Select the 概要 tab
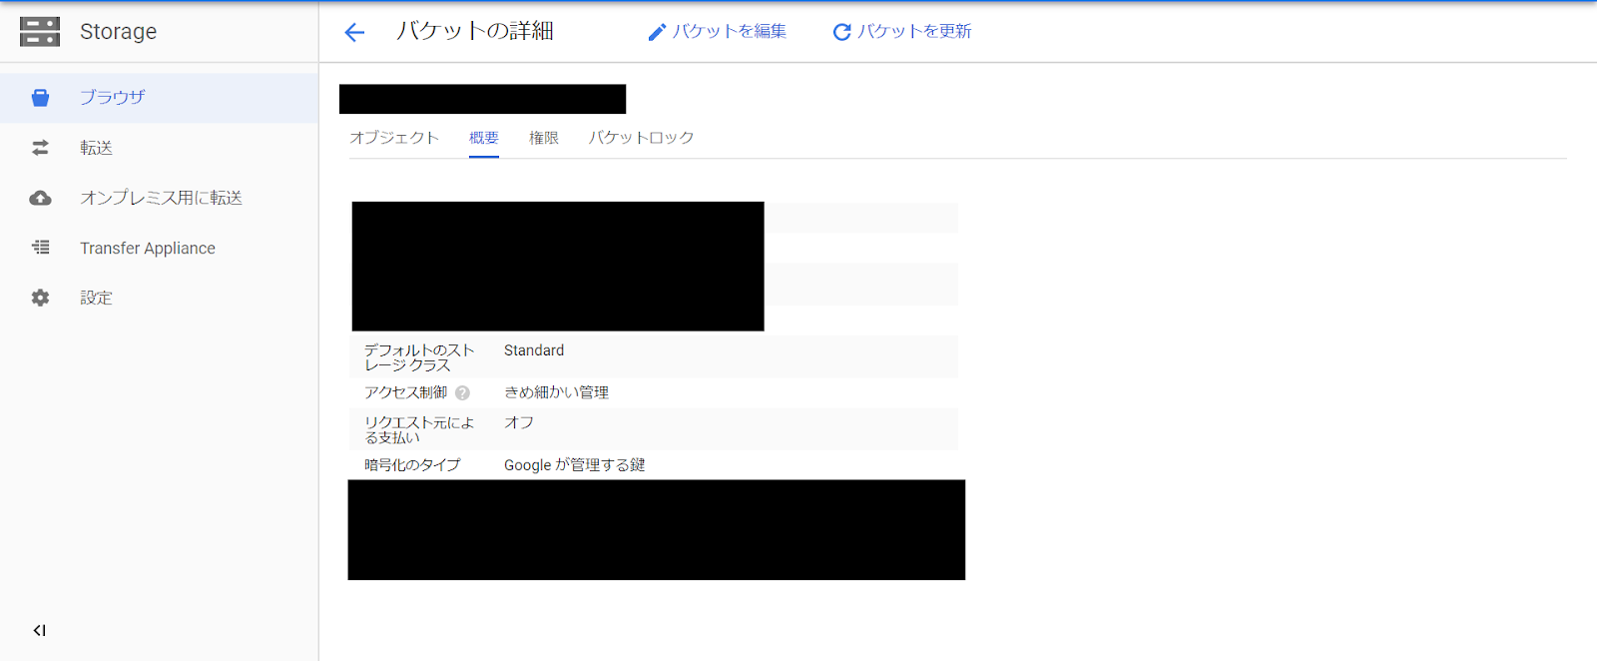The width and height of the screenshot is (1597, 661). point(484,138)
